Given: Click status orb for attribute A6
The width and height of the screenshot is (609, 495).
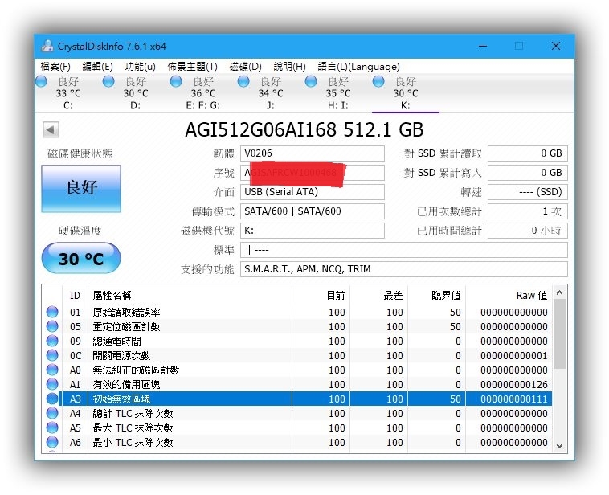Looking at the screenshot, I should pyautogui.click(x=52, y=442).
